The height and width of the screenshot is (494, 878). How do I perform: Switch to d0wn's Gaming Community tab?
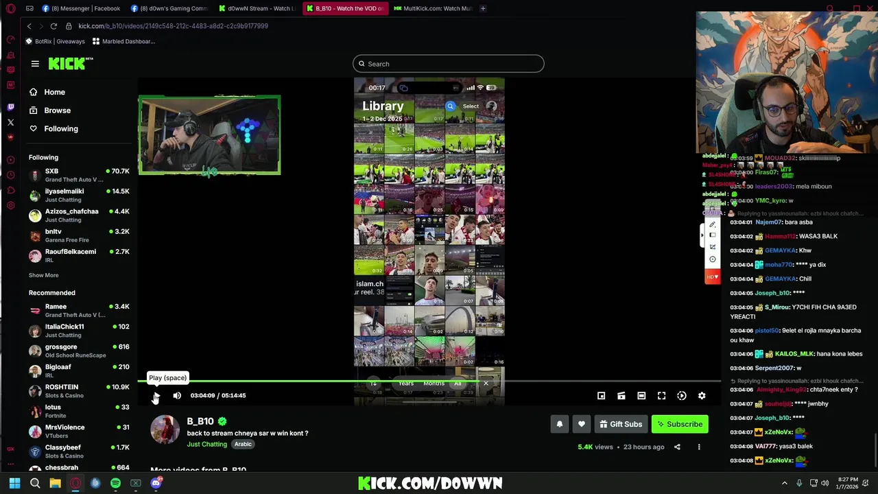tap(169, 8)
